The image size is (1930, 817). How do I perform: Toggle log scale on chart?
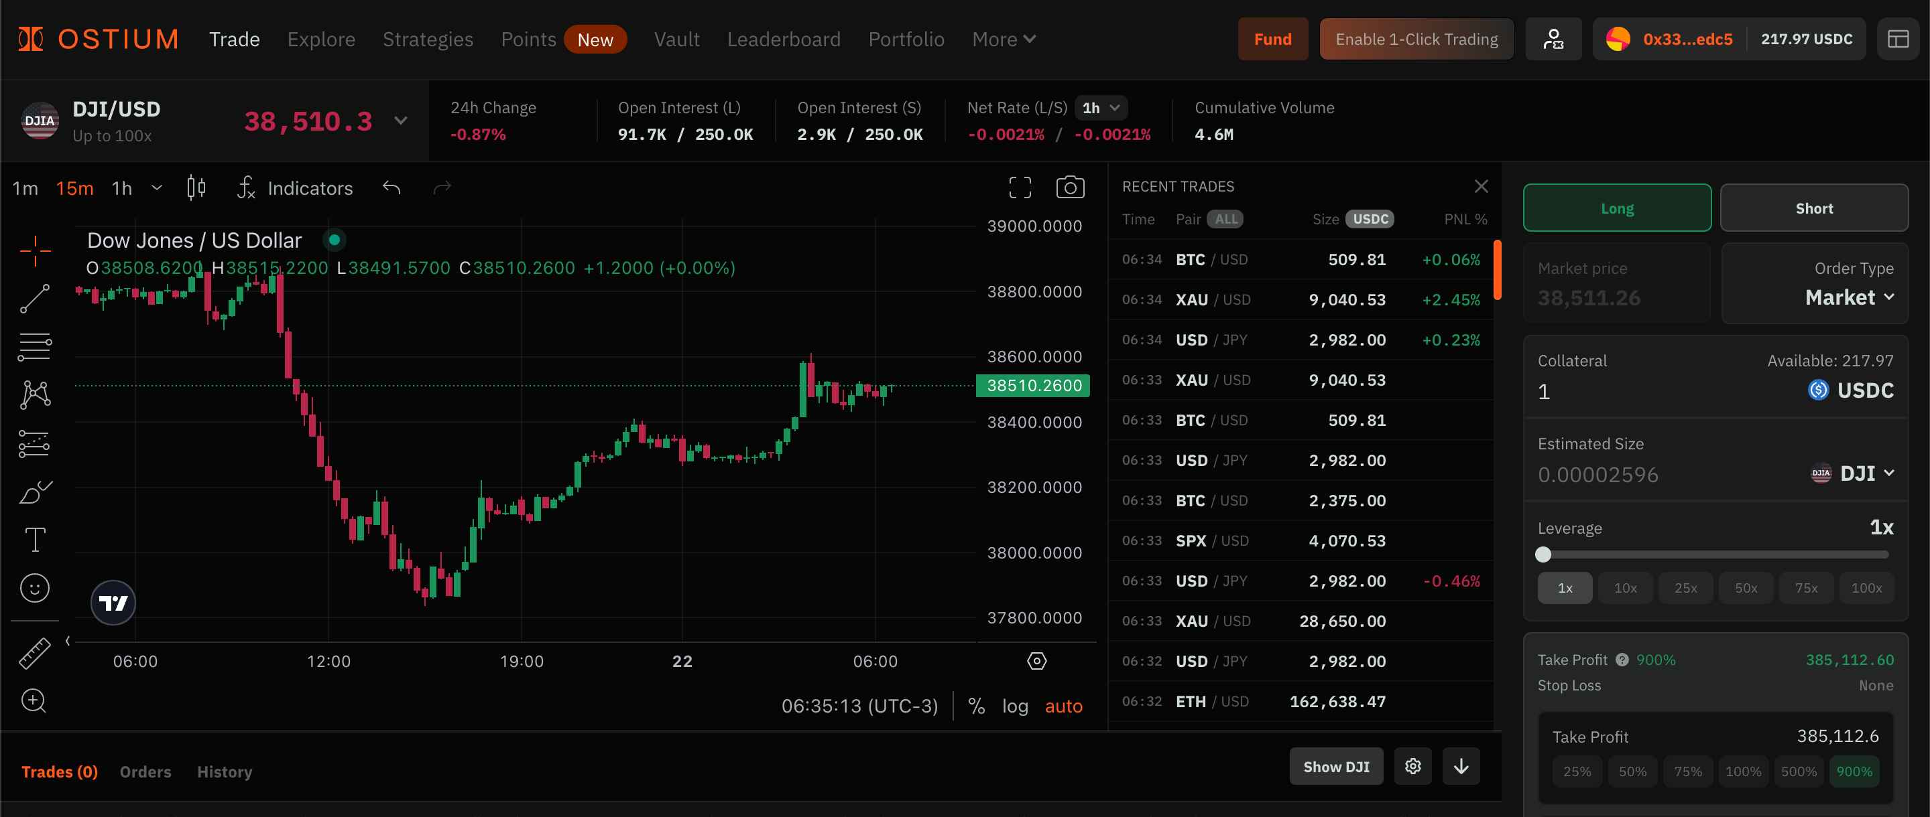[x=1014, y=706]
